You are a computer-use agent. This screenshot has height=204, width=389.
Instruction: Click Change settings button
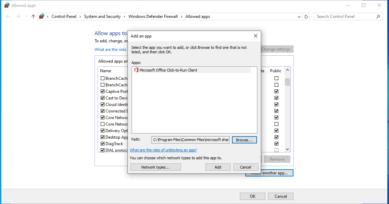pos(277,49)
